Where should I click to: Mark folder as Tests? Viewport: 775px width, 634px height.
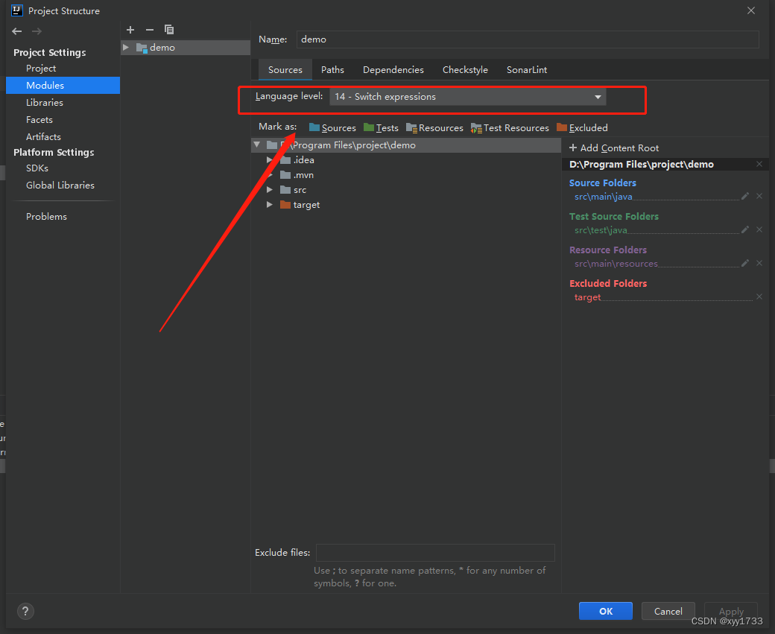(381, 127)
